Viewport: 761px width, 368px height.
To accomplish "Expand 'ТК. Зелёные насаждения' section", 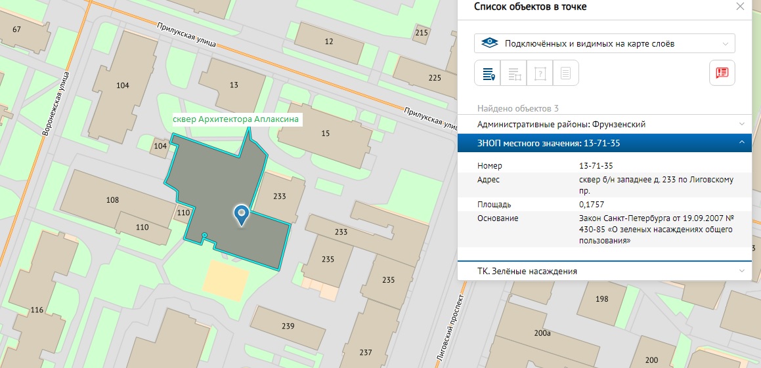I will pyautogui.click(x=604, y=271).
